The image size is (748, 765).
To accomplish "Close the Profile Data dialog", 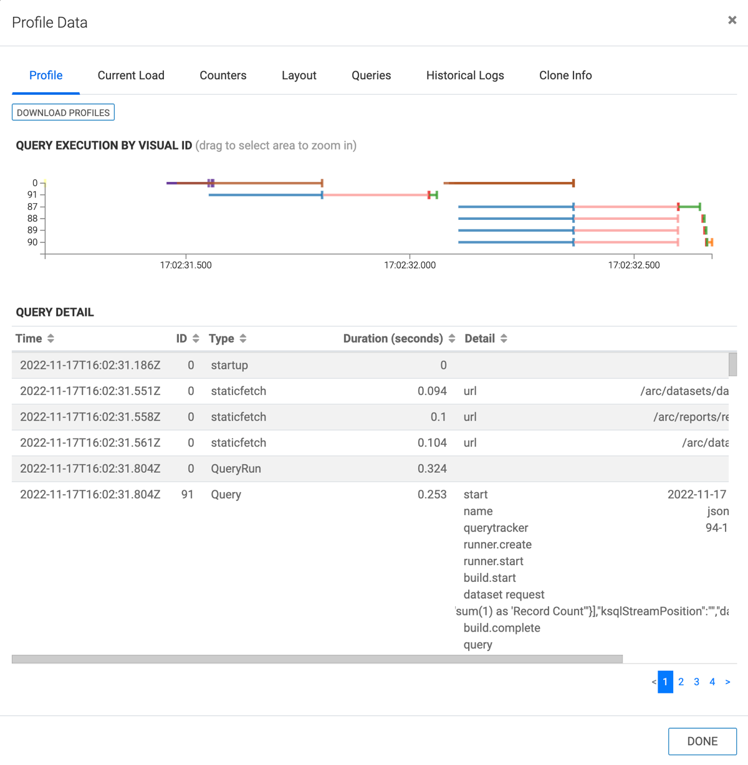I will click(732, 21).
